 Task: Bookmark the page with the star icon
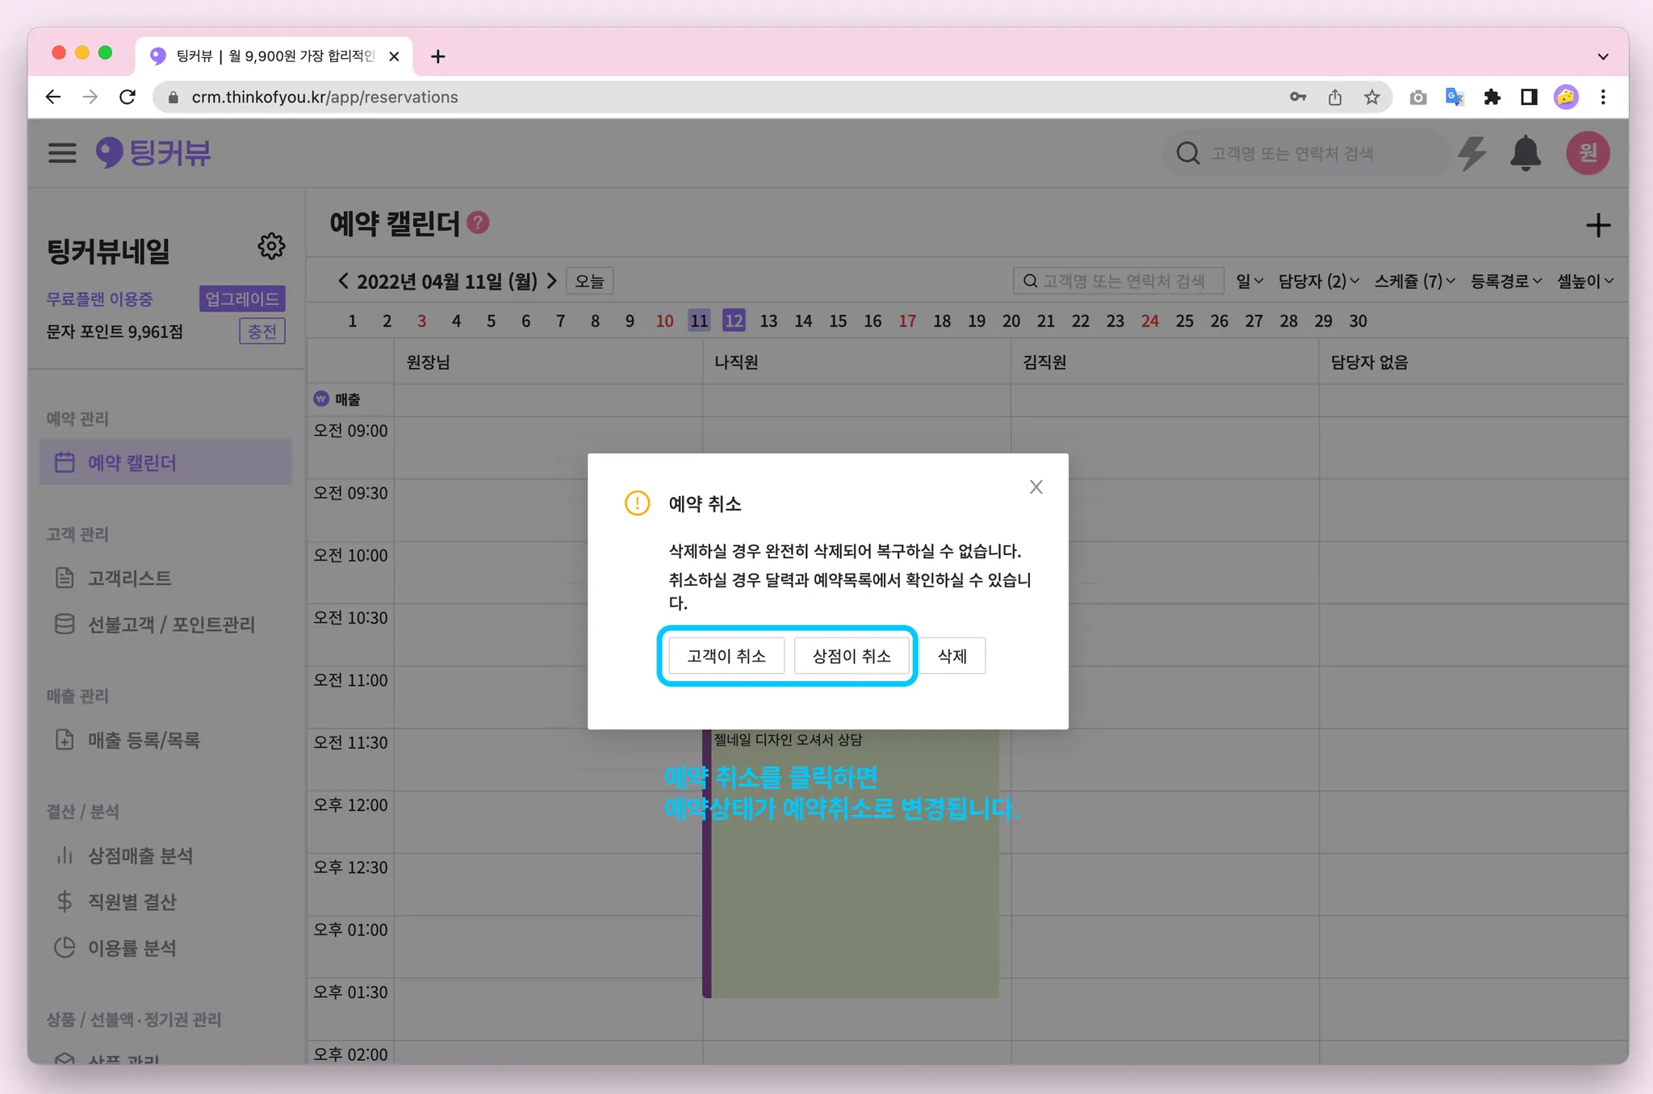(x=1371, y=97)
